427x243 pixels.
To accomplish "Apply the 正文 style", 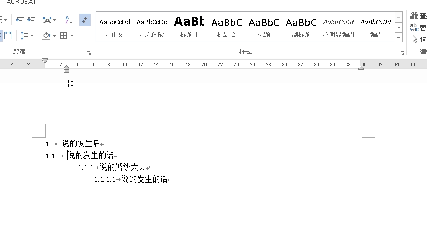I will [115, 27].
